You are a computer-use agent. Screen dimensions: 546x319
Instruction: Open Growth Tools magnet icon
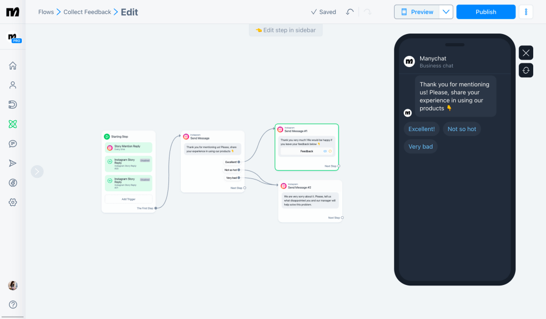click(13, 104)
